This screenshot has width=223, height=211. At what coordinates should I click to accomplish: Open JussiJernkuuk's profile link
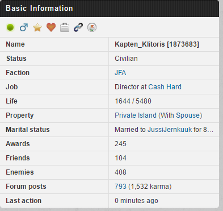tap(170, 130)
